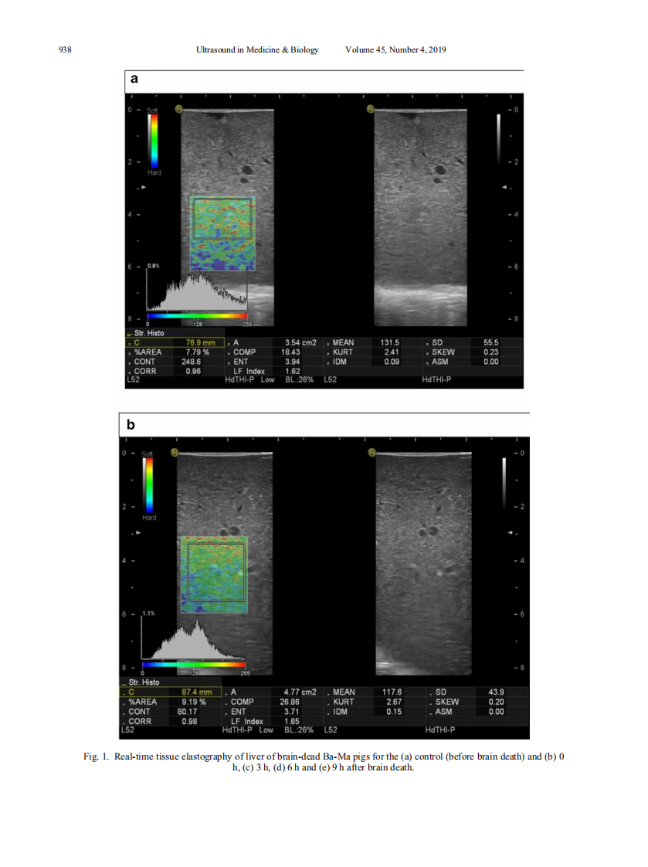Click the LF Index 1.65 value in panel b
The image size is (648, 867).
[x=290, y=719]
